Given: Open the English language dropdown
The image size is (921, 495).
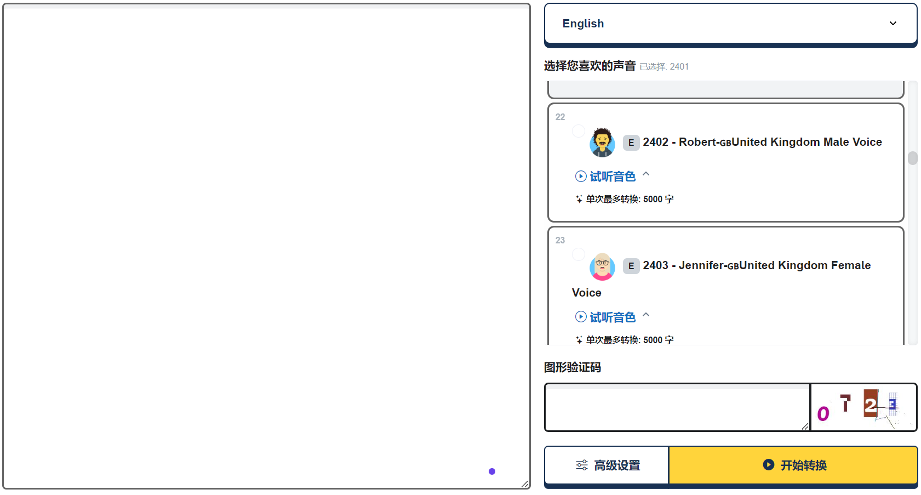Looking at the screenshot, I should [730, 24].
